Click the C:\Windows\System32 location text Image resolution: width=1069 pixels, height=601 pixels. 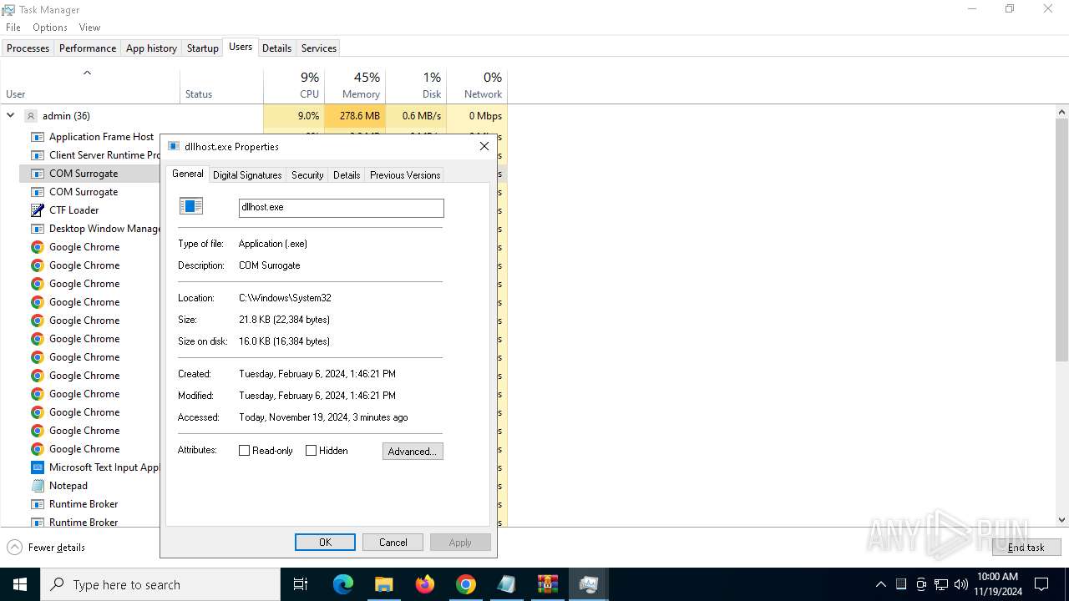coord(285,298)
